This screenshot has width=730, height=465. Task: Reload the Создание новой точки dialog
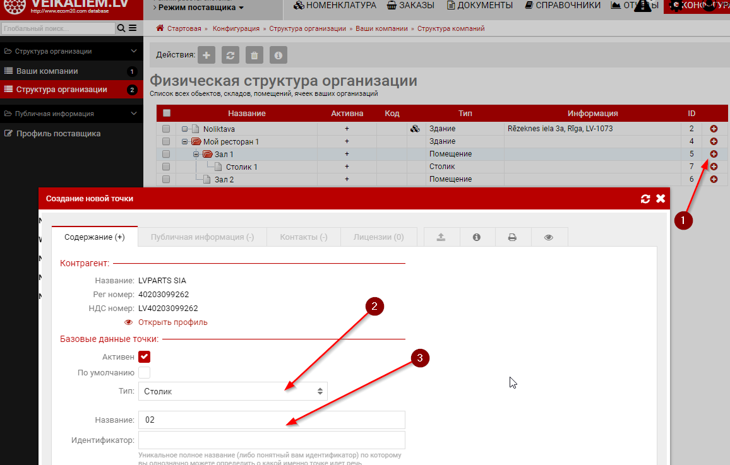(x=645, y=199)
